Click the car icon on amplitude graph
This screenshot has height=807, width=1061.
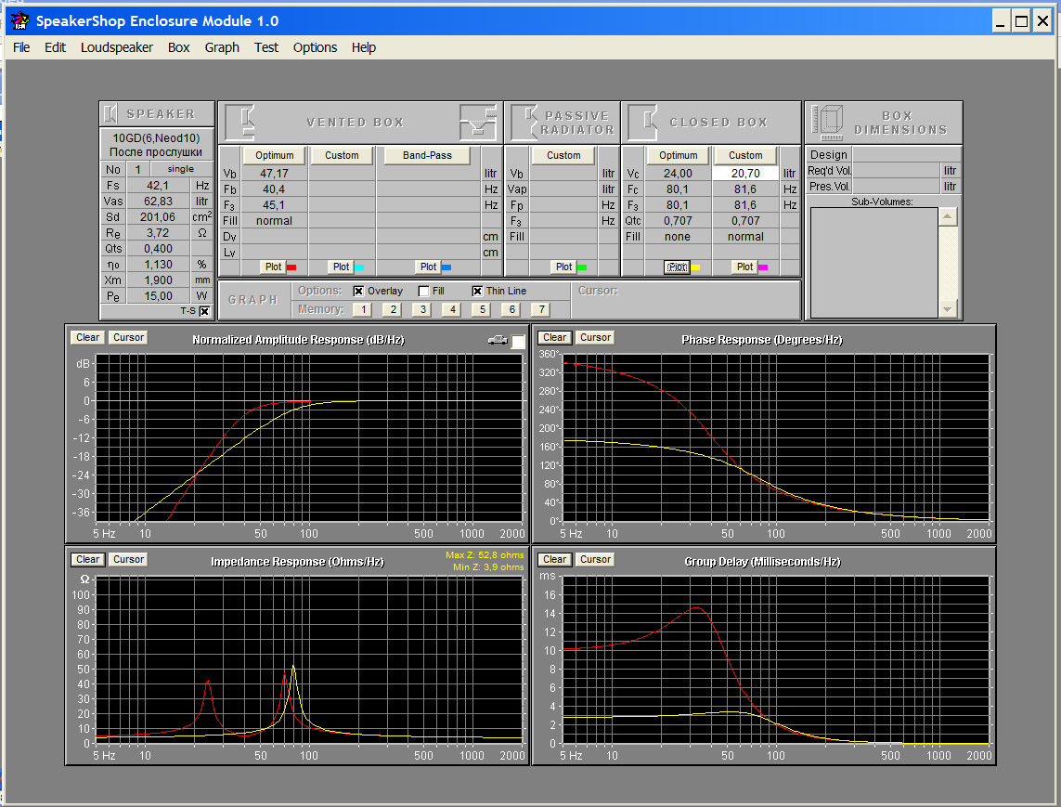(498, 341)
